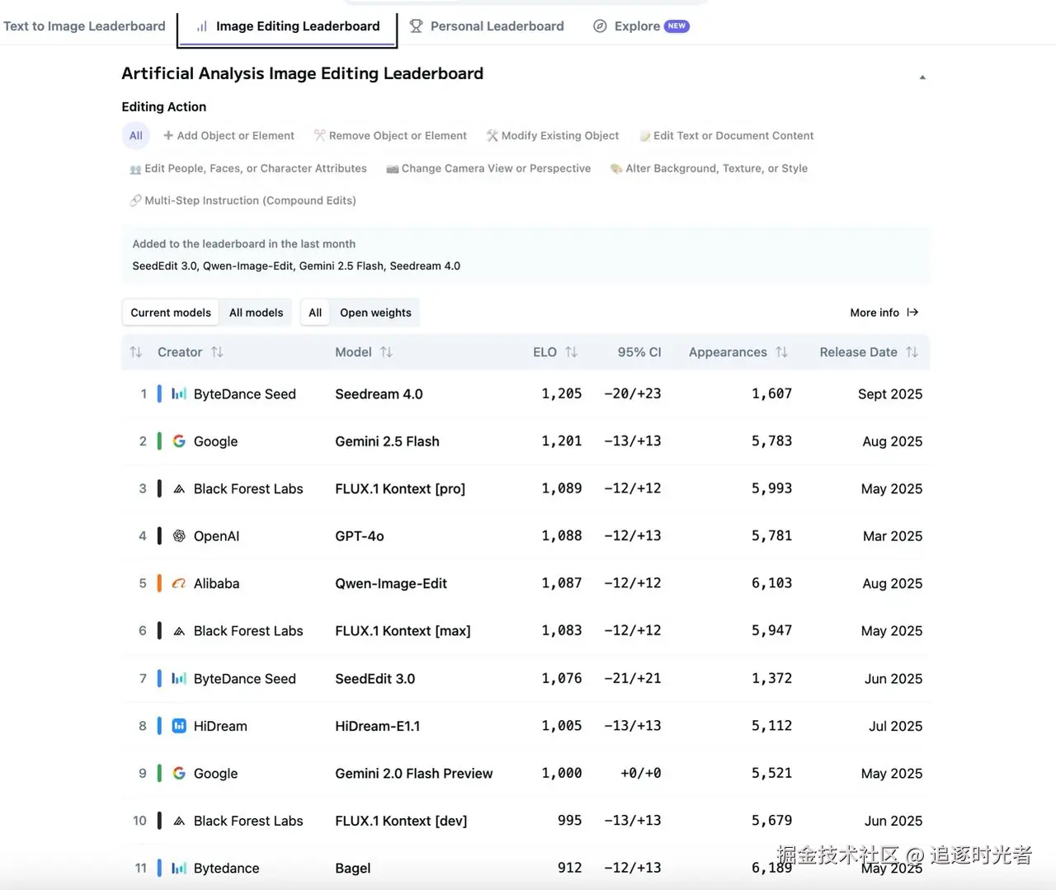Switch to Text to Image Leaderboard tab
Viewport: 1056px width, 890px height.
pos(84,26)
